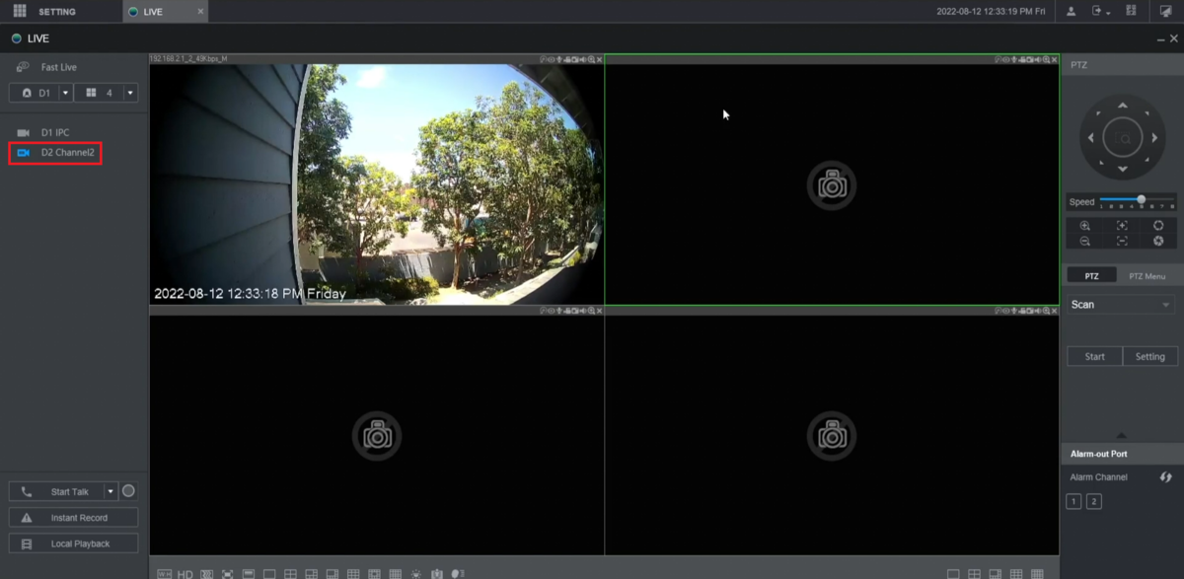
Task: Open the QR code icon in the title bar
Action: tap(1129, 11)
